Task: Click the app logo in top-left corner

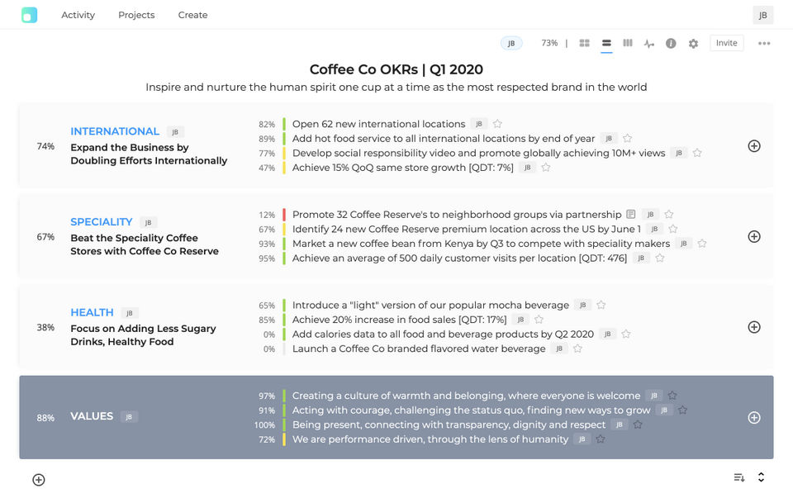Action: 30,15
